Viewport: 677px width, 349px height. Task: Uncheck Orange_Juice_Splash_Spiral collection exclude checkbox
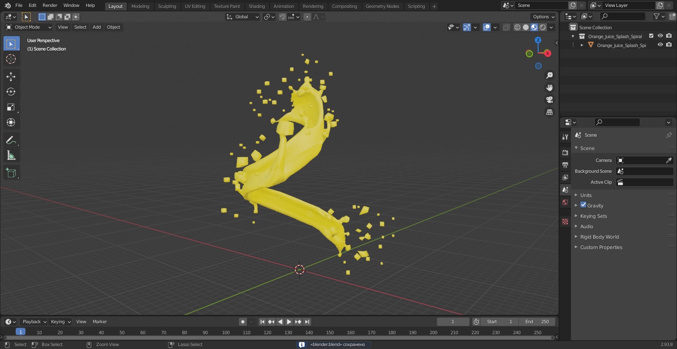click(651, 36)
